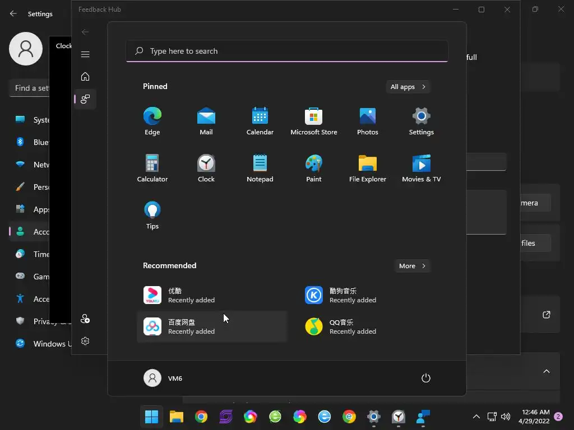The height and width of the screenshot is (430, 574).
Task: Open Feedback Hub settings gear
Action: 85,341
